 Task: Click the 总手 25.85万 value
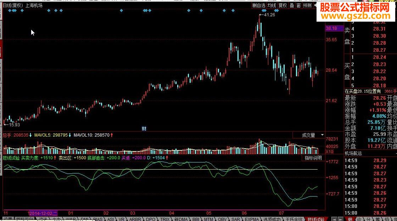pos(377,122)
